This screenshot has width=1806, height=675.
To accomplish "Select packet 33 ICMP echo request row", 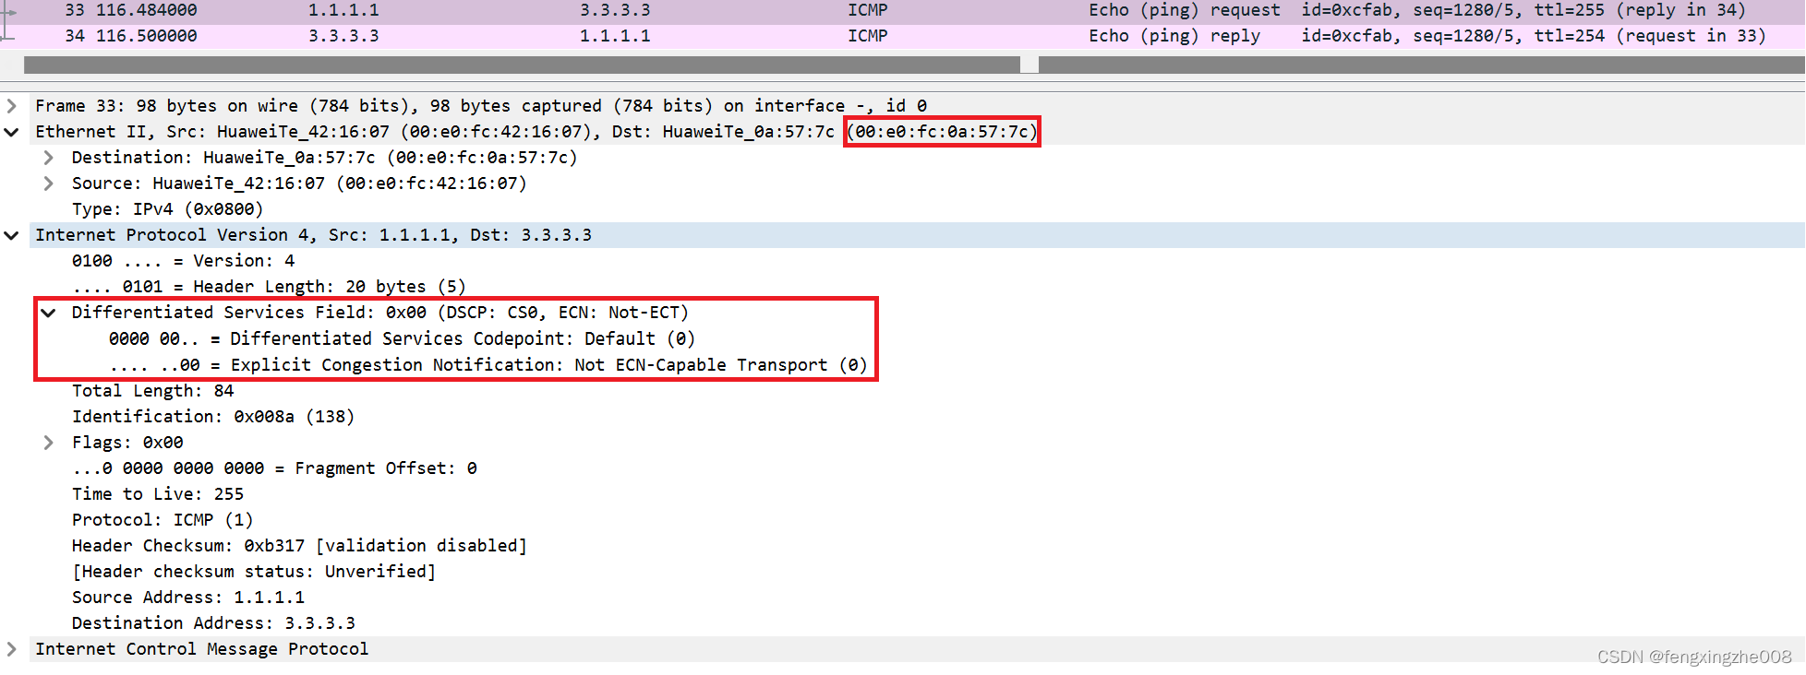I will click(902, 10).
